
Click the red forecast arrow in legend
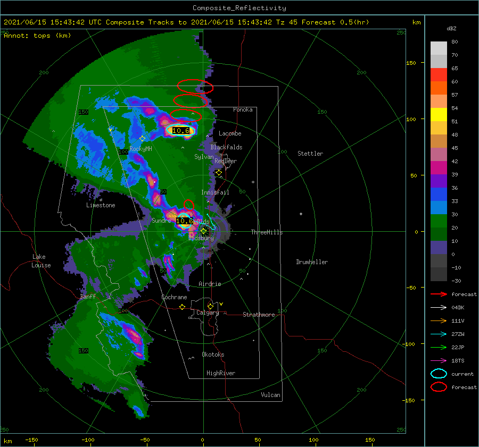click(439, 294)
